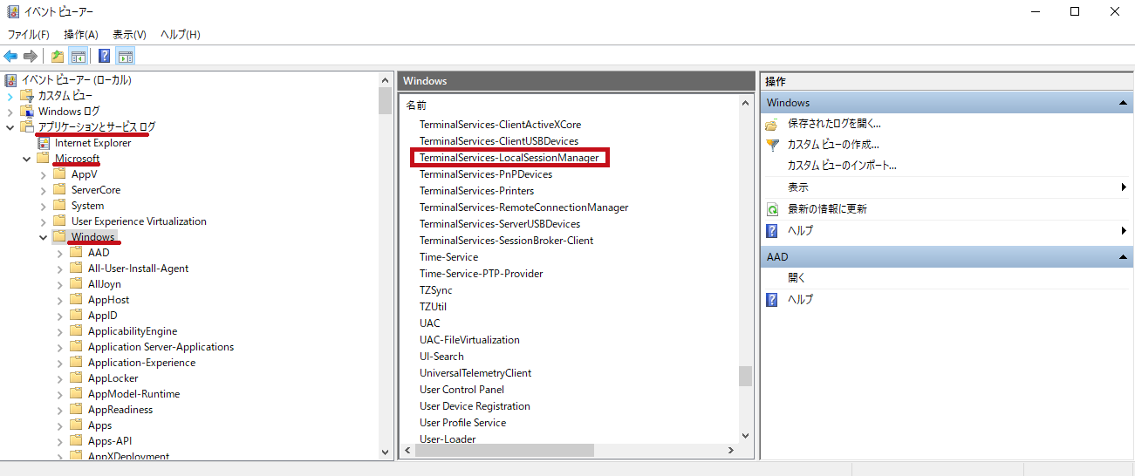This screenshot has height=476, width=1135.
Task: Click the AppLocker folder icon
Action: [77, 378]
